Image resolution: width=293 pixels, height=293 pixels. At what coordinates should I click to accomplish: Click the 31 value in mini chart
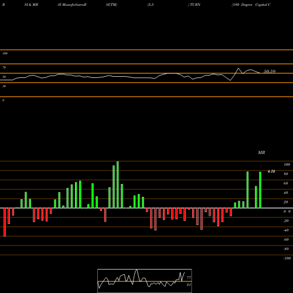coord(189,285)
